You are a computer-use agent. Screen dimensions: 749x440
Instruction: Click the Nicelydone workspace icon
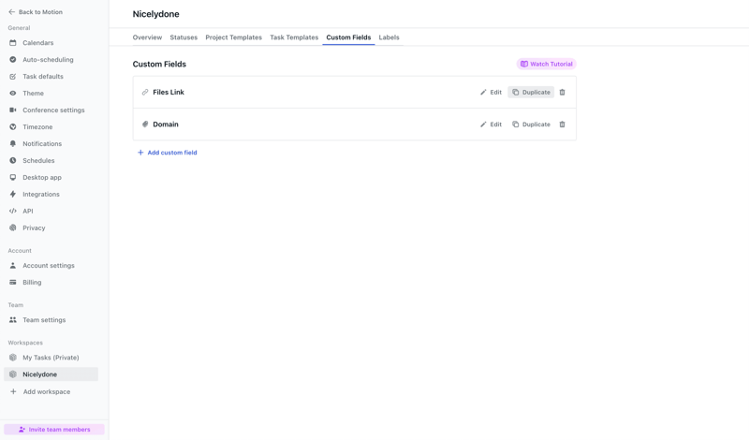[13, 374]
